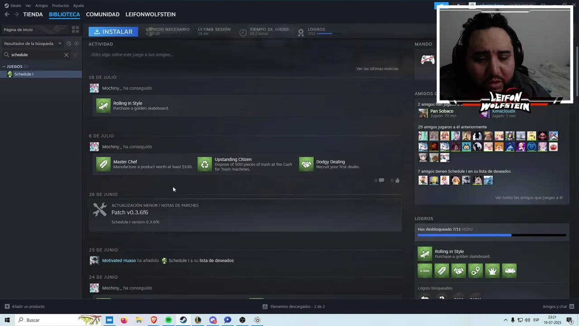Open Patch v0.3.6f6 patch notes

tap(130, 212)
